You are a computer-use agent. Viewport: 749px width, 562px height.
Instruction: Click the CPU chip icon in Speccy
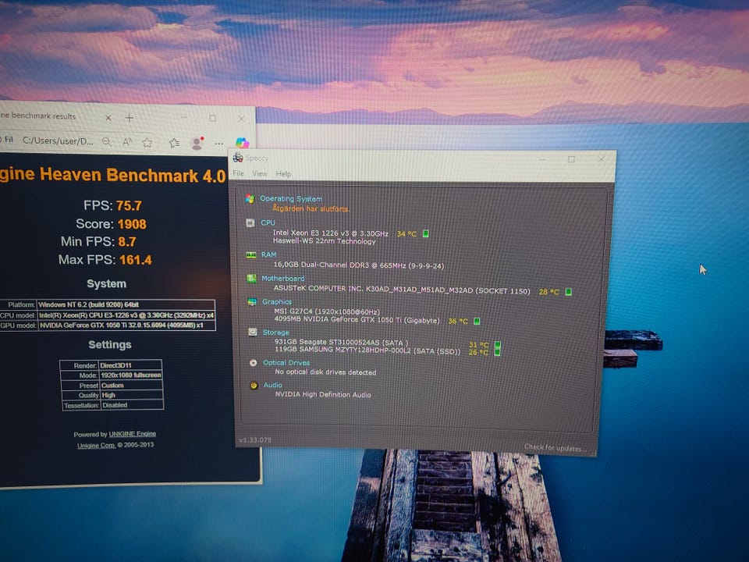[x=250, y=222]
